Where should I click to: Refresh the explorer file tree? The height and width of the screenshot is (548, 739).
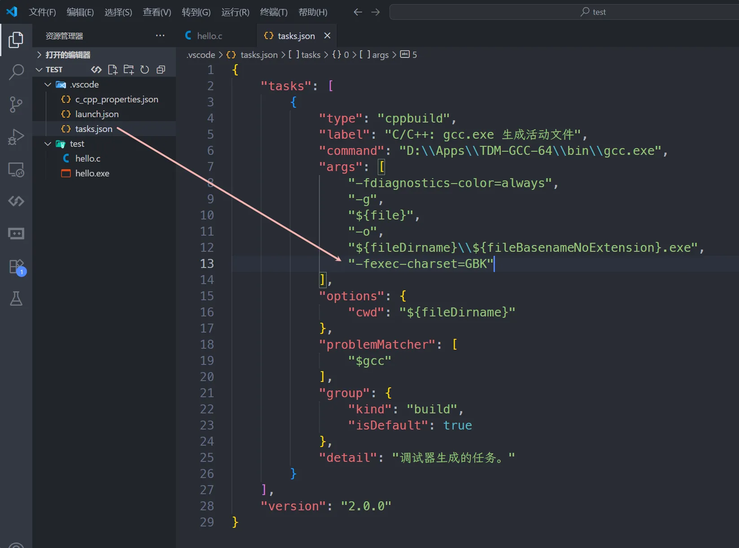144,70
